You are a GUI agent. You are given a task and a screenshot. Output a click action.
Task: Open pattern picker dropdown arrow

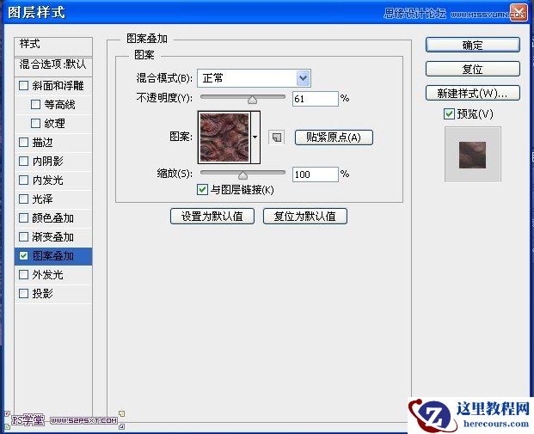click(x=255, y=138)
